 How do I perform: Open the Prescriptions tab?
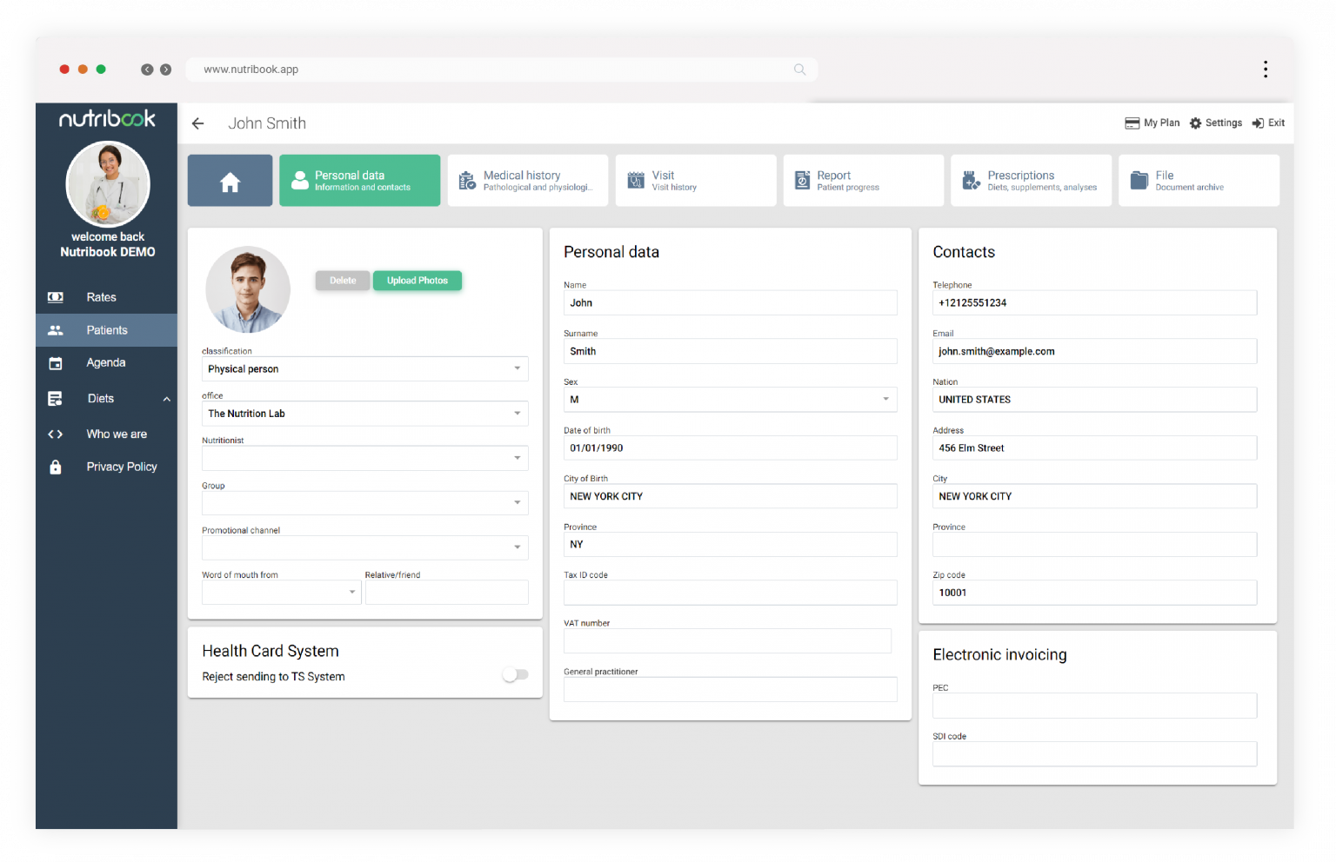coord(1031,181)
